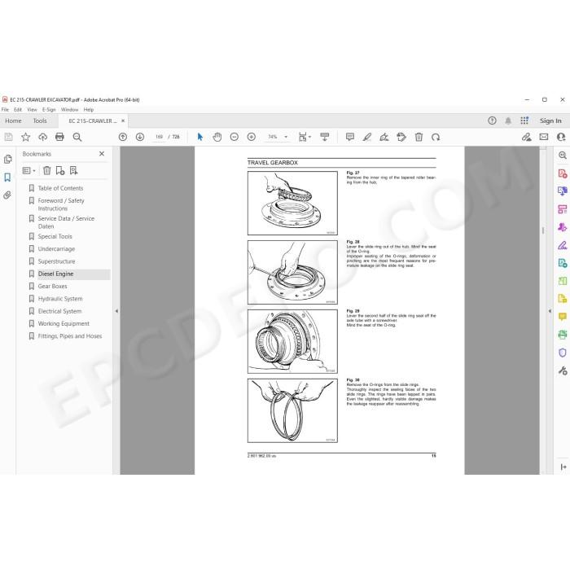The width and height of the screenshot is (570, 570).
Task: Go to the previous page arrow
Action: (123, 137)
